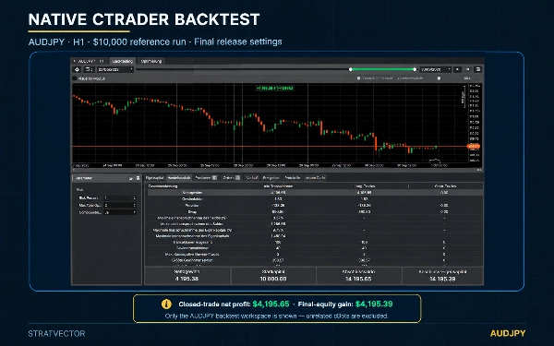Click the ending balance value 14 195.65
The height and width of the screenshot is (346, 554).
[x=358, y=279]
